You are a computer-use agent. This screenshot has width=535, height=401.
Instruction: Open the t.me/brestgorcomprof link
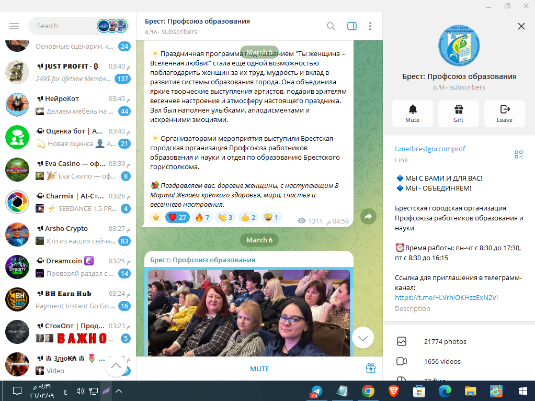430,149
